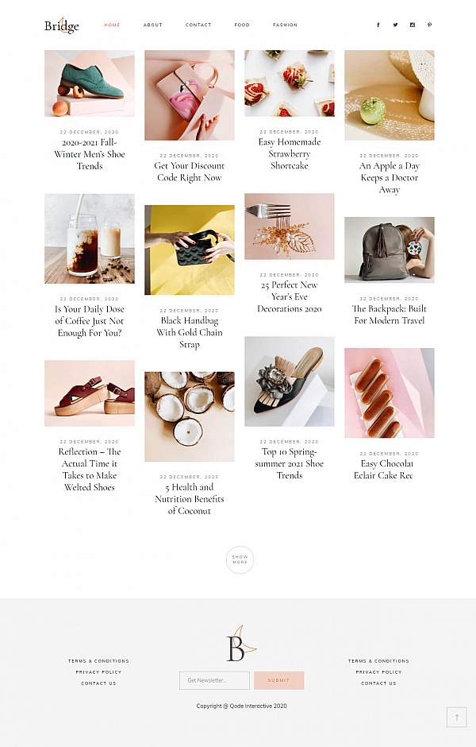Open the Food menu category
476x747 pixels.
(x=242, y=25)
